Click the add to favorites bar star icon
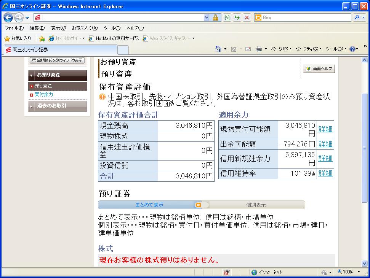The width and height of the screenshot is (370, 278). 42,38
